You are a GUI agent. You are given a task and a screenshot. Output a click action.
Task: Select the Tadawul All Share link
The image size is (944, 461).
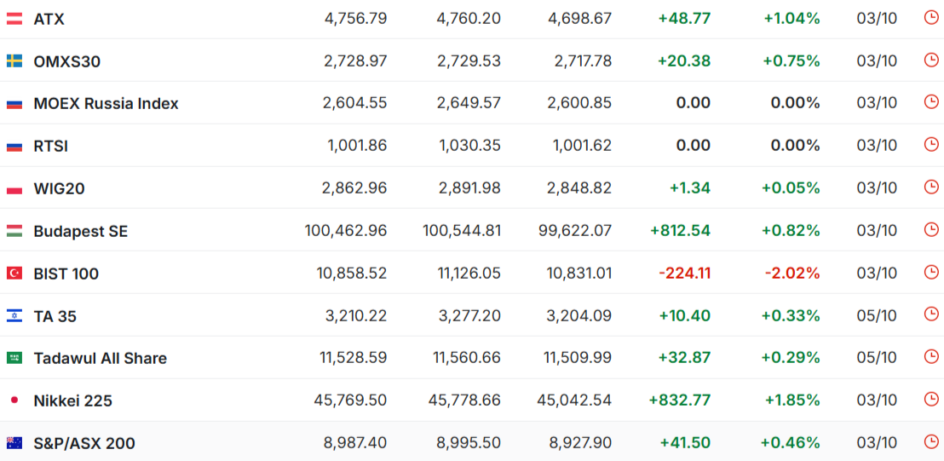100,359
